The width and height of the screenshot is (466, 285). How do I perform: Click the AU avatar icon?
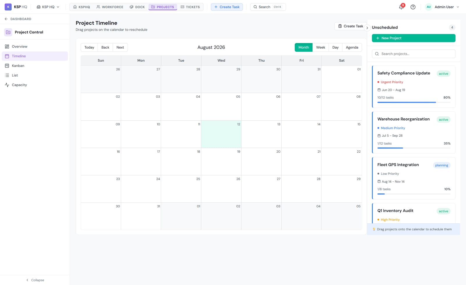pos(429,7)
